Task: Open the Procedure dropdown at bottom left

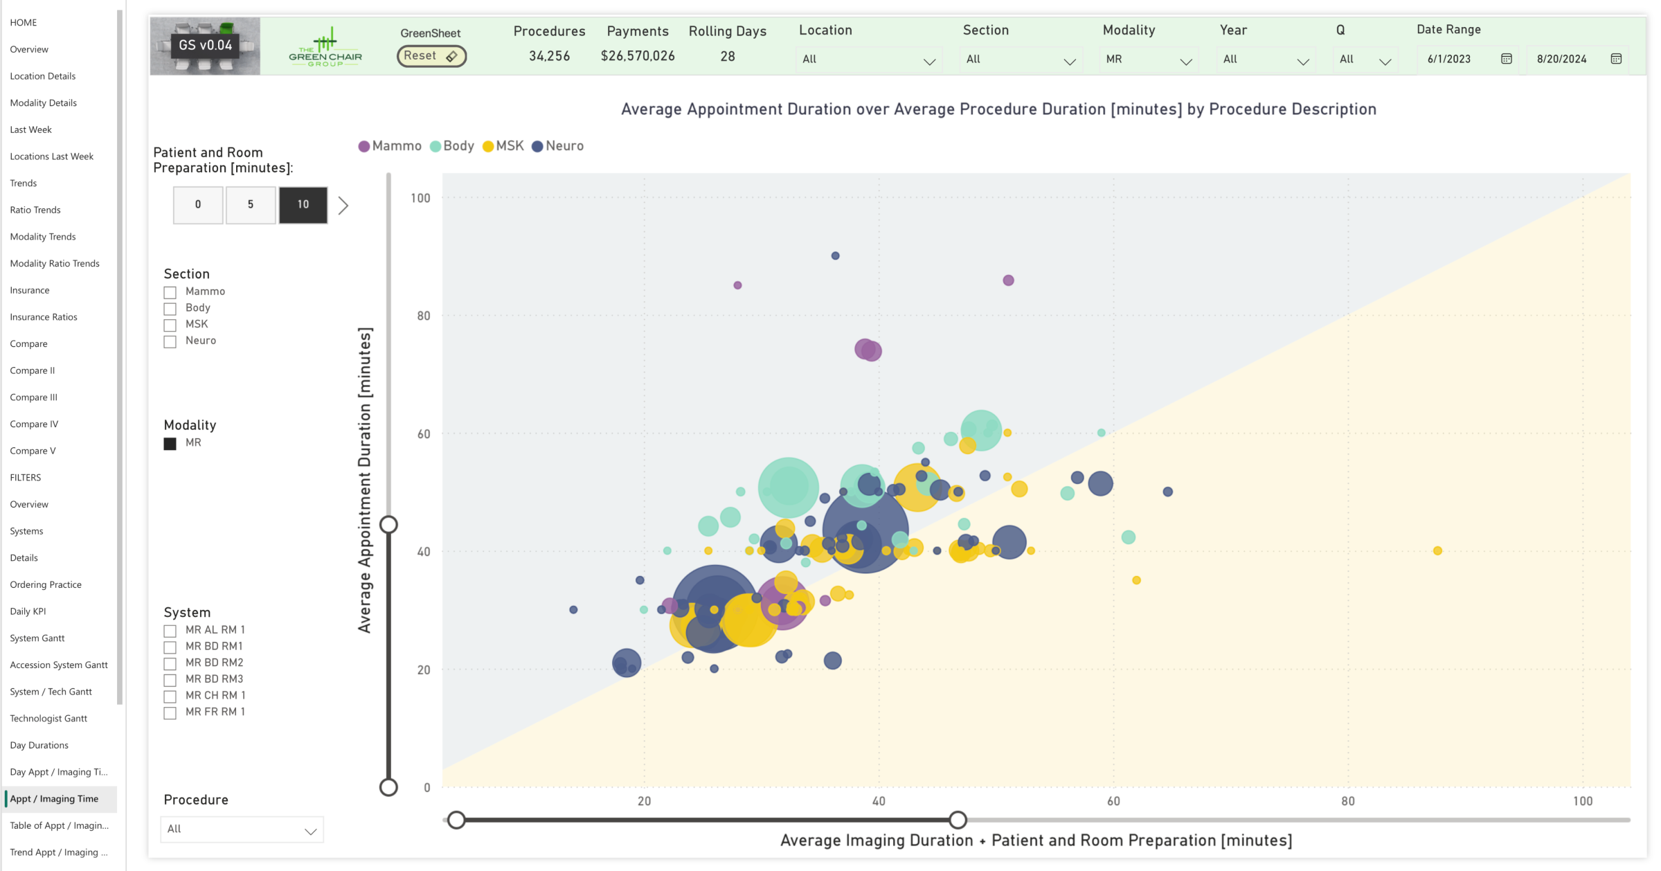Action: [242, 829]
